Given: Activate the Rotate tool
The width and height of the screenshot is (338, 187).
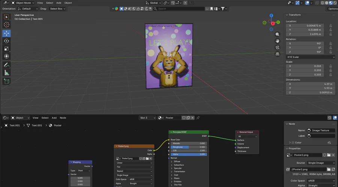Looking at the screenshot, I should pyautogui.click(x=6, y=41).
